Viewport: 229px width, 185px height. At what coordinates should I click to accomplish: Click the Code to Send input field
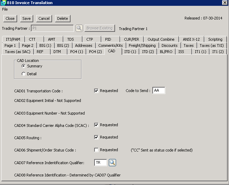pos(158,91)
